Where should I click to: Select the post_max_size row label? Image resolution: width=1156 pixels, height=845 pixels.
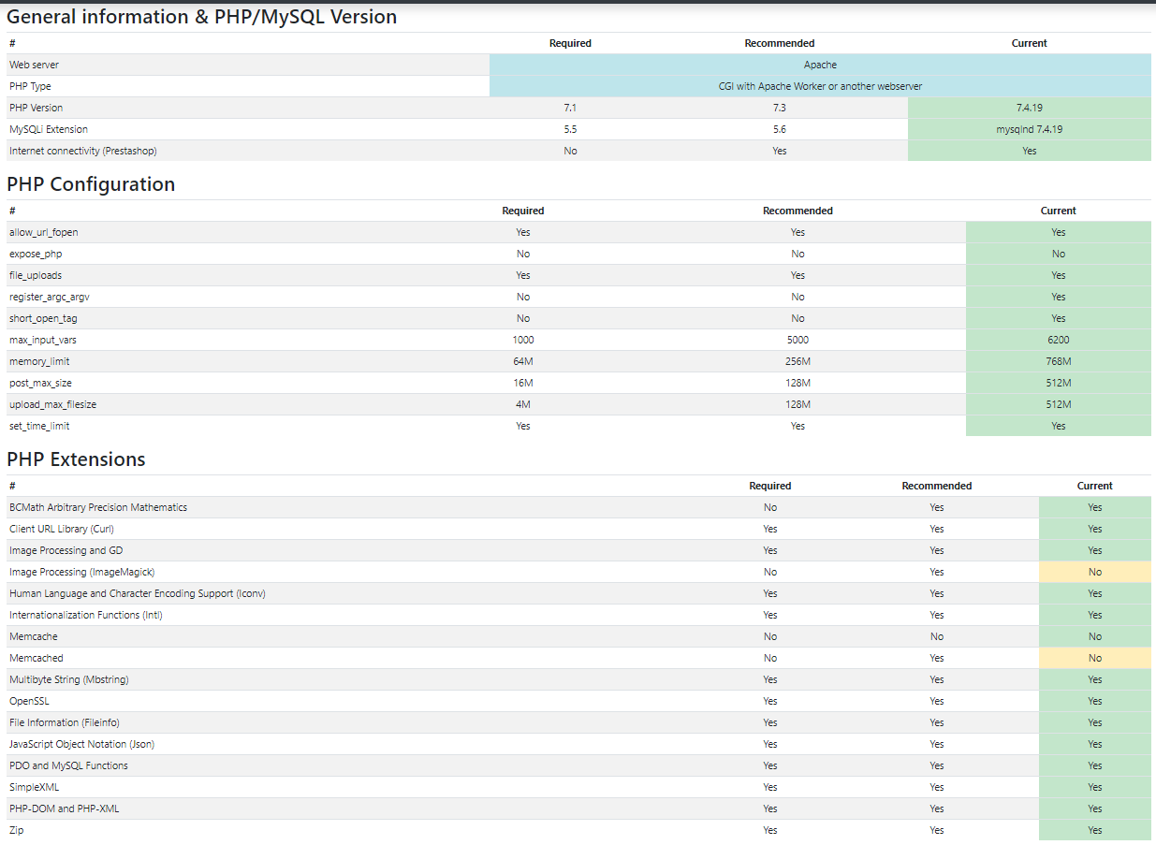40,383
